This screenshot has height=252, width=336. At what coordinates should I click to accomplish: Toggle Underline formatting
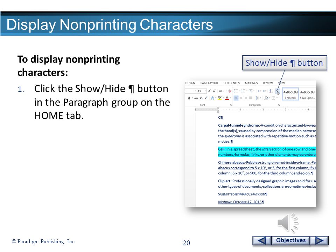tap(189, 98)
